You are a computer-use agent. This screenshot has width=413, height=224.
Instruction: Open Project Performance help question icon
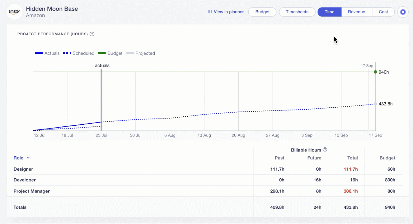pos(92,34)
